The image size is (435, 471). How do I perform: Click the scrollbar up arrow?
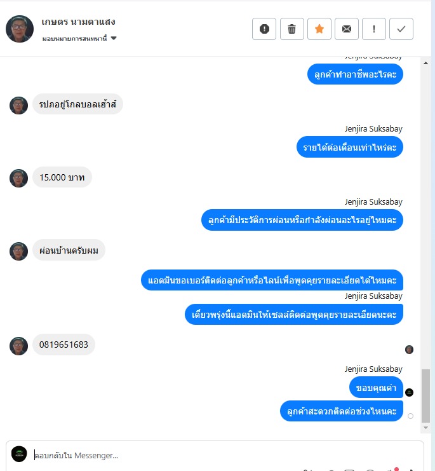(x=425, y=63)
